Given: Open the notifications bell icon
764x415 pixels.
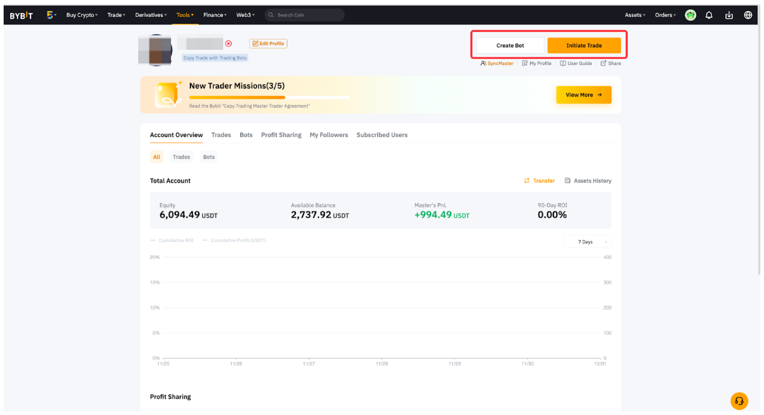Looking at the screenshot, I should [x=709, y=15].
